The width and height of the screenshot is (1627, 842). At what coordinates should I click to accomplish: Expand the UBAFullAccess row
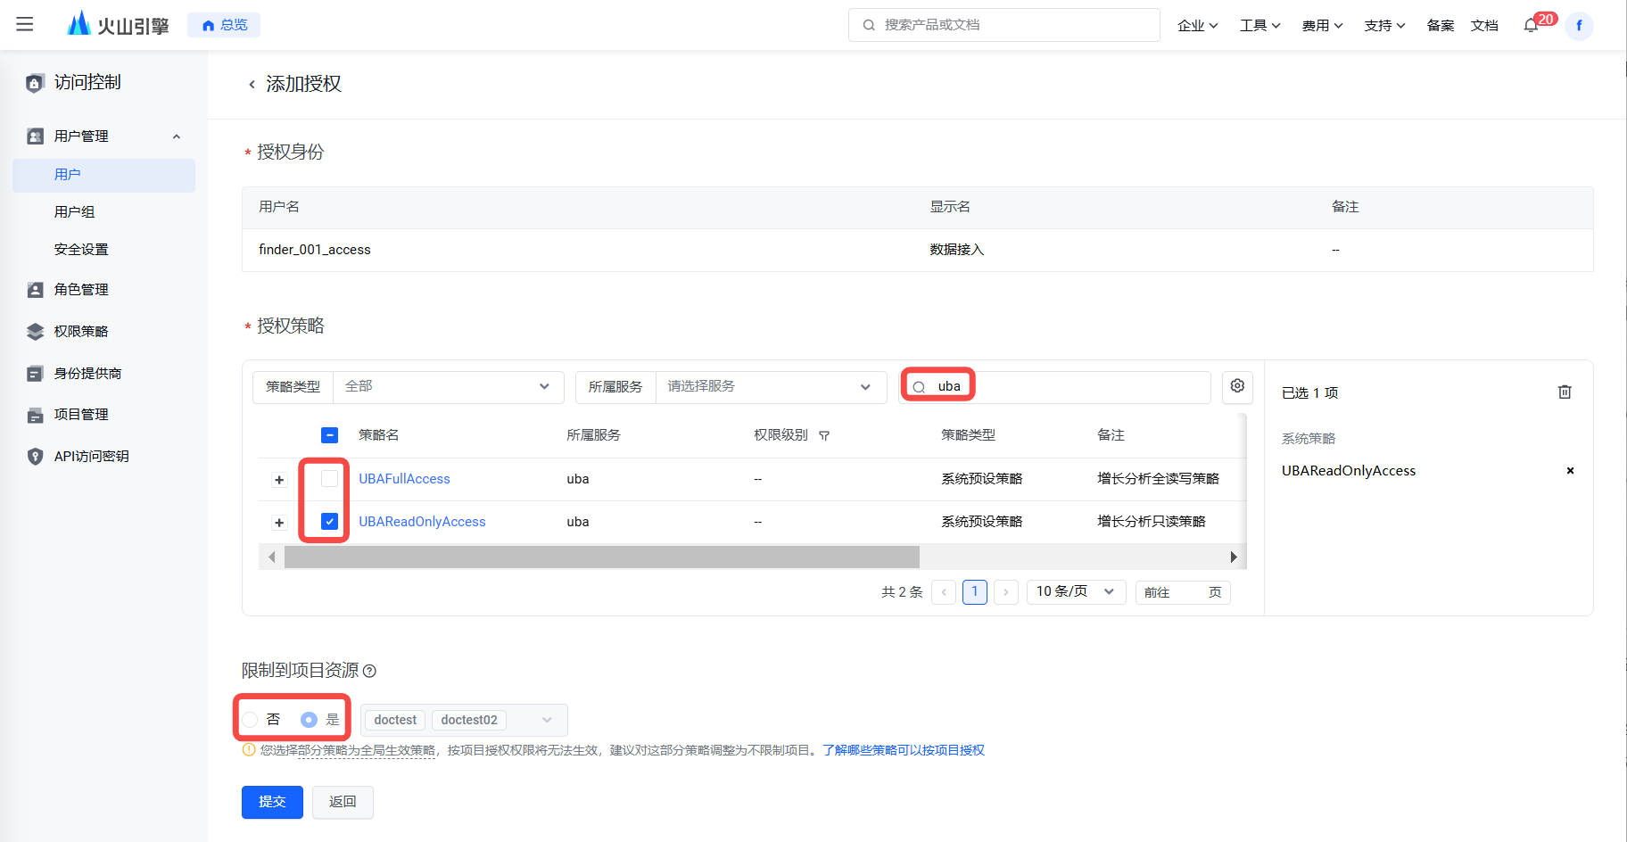279,480
